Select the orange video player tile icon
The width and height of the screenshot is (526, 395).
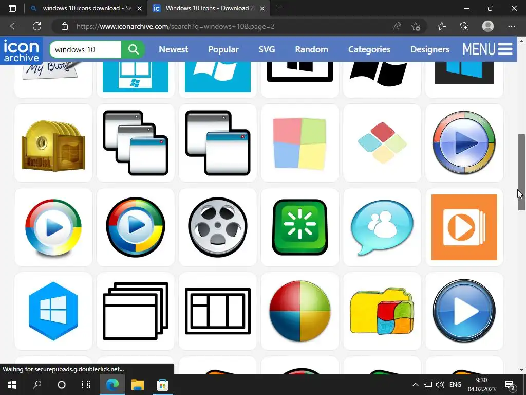click(x=464, y=227)
